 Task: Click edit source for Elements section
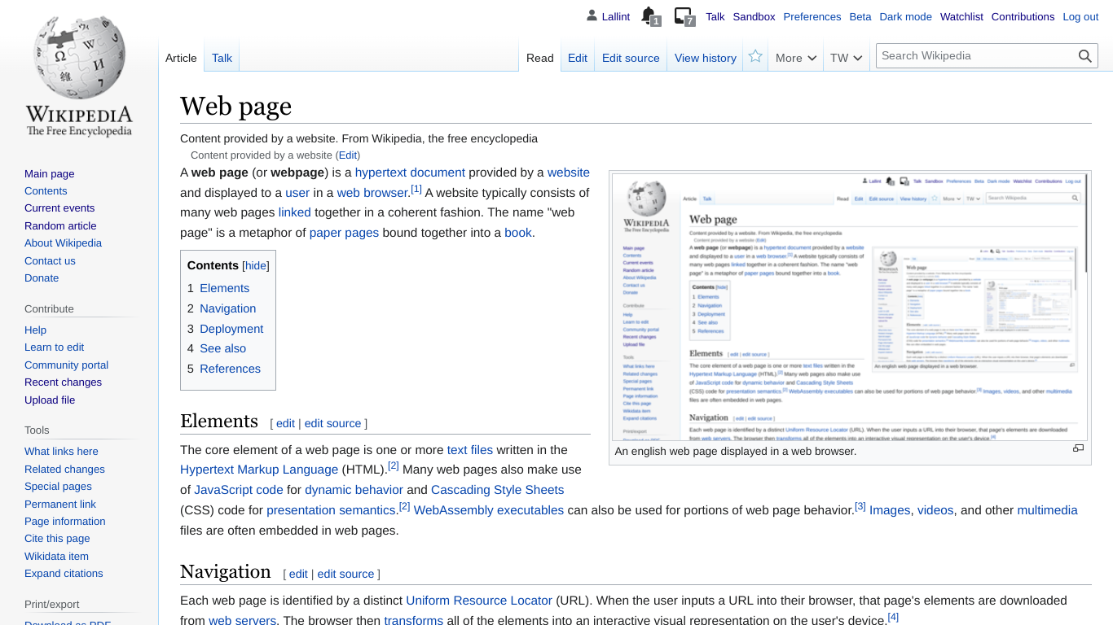tap(332, 423)
